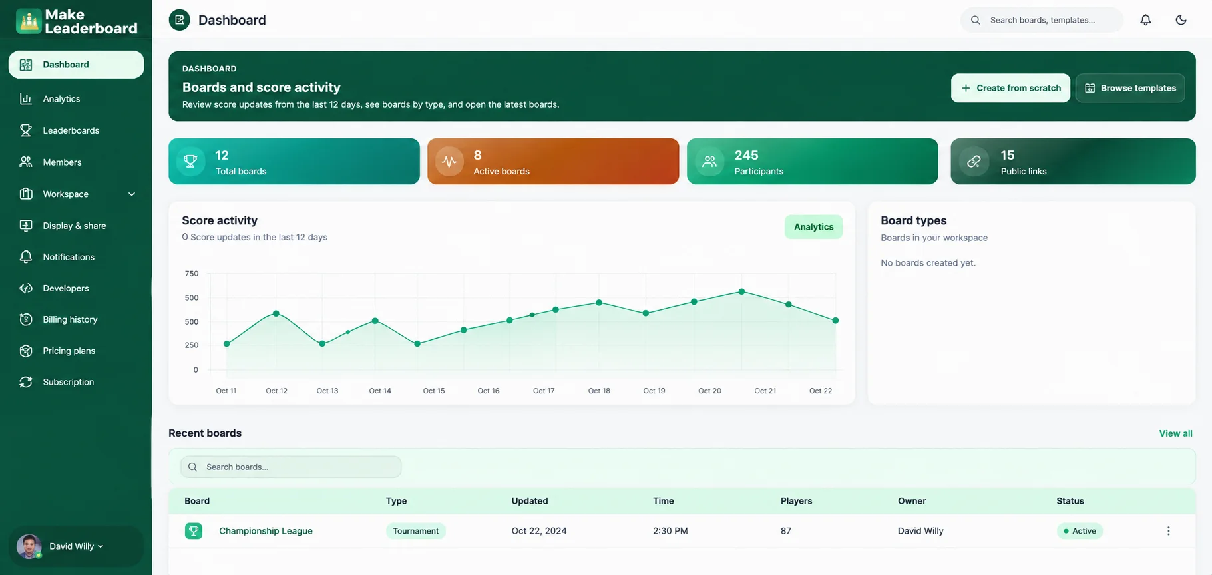Expand the Workspace sidebar chevron

click(x=132, y=194)
